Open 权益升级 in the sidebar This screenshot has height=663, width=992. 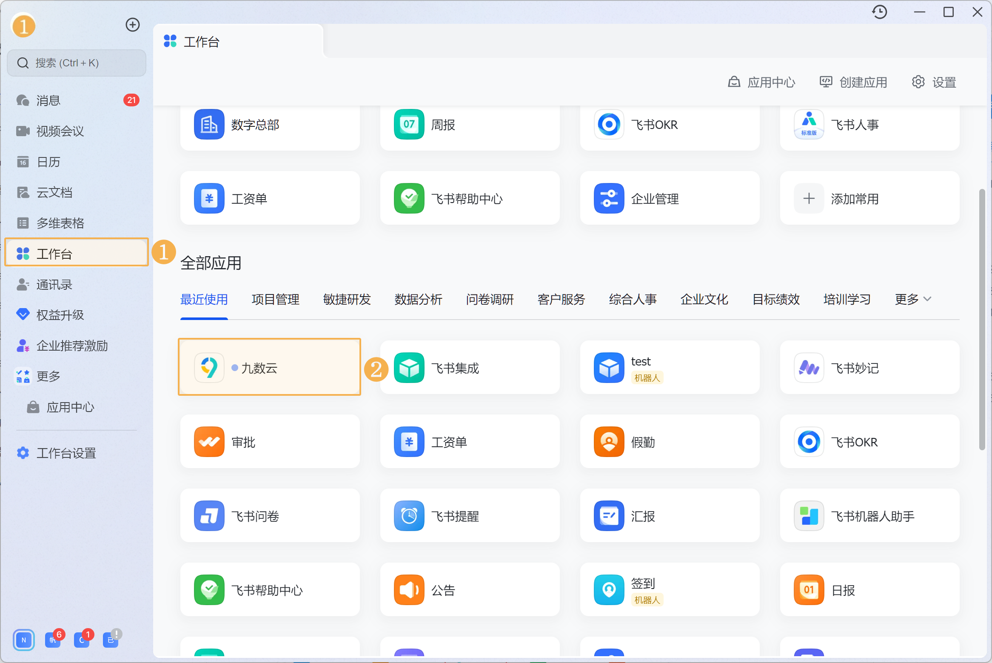pyautogui.click(x=77, y=315)
